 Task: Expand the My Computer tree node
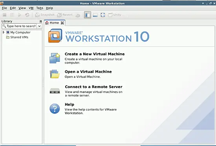(4, 32)
